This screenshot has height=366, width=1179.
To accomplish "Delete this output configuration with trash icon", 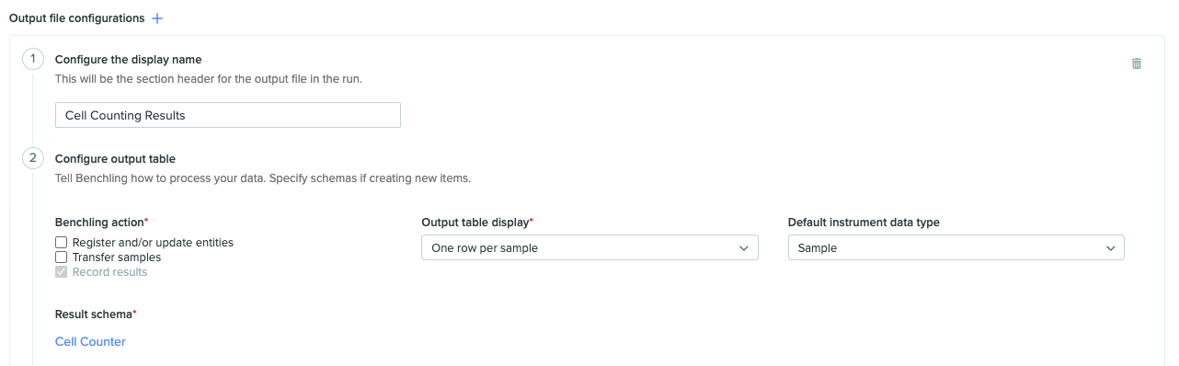I will (1137, 63).
